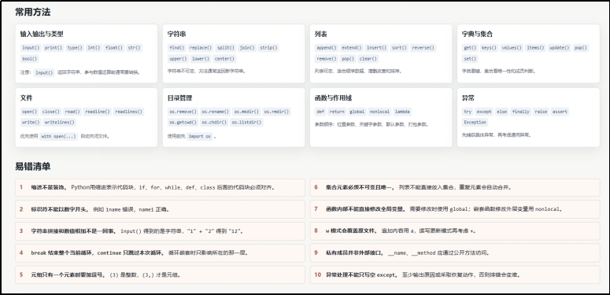Click the keys() chip

pyautogui.click(x=489, y=48)
